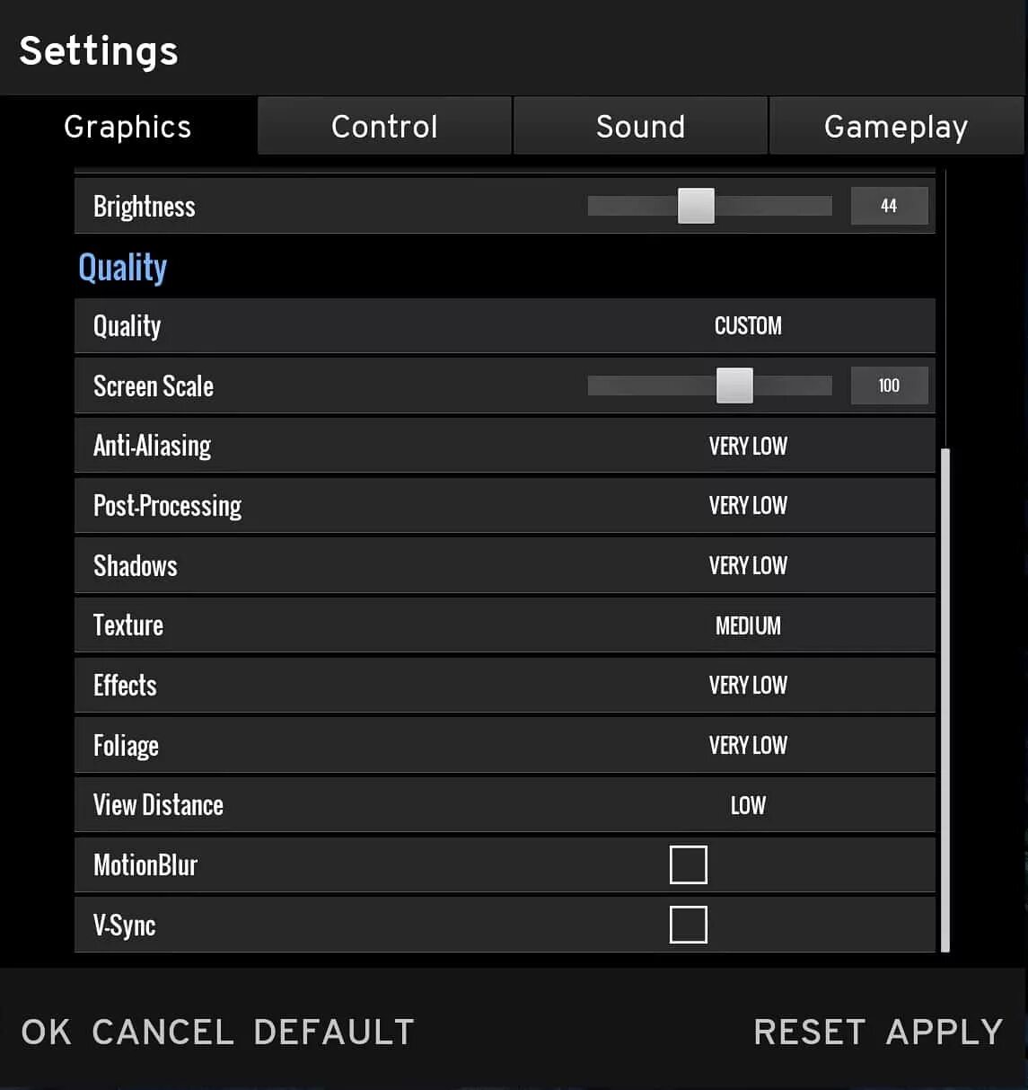1028x1090 pixels.
Task: Open the Sound tab
Action: [640, 126]
